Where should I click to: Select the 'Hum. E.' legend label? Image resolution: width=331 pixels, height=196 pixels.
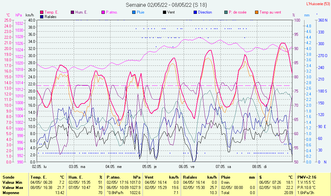pyautogui.click(x=81, y=13)
